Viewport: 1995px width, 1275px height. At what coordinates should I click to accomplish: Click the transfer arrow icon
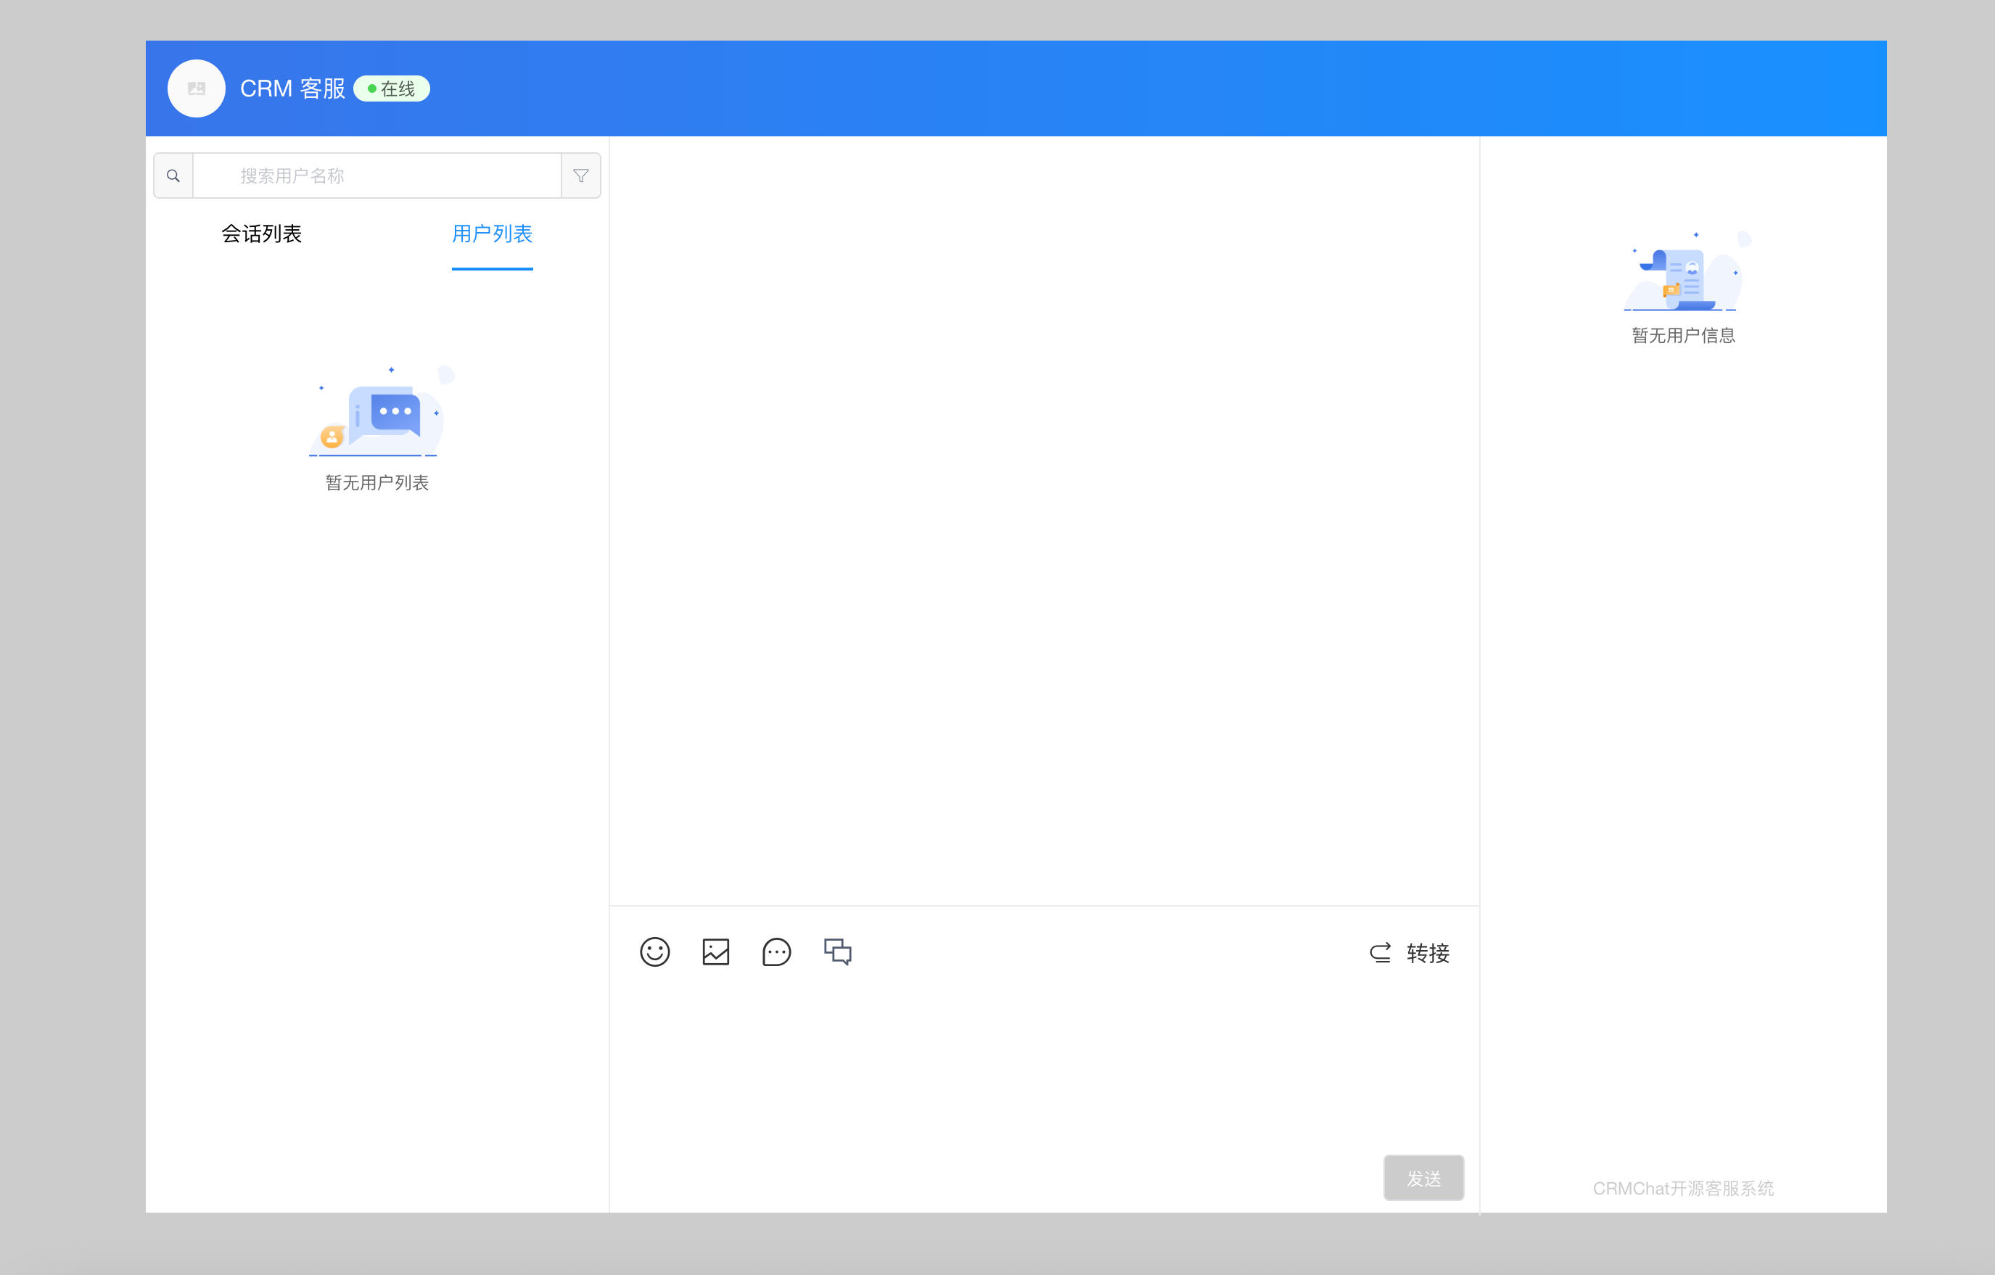(1381, 953)
